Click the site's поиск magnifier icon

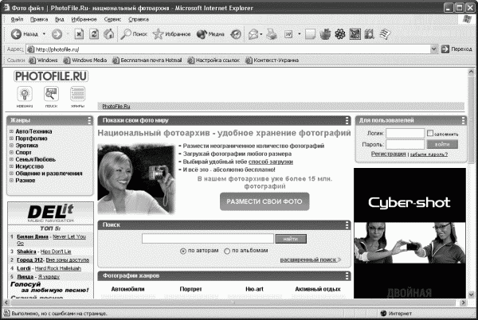coord(51,94)
